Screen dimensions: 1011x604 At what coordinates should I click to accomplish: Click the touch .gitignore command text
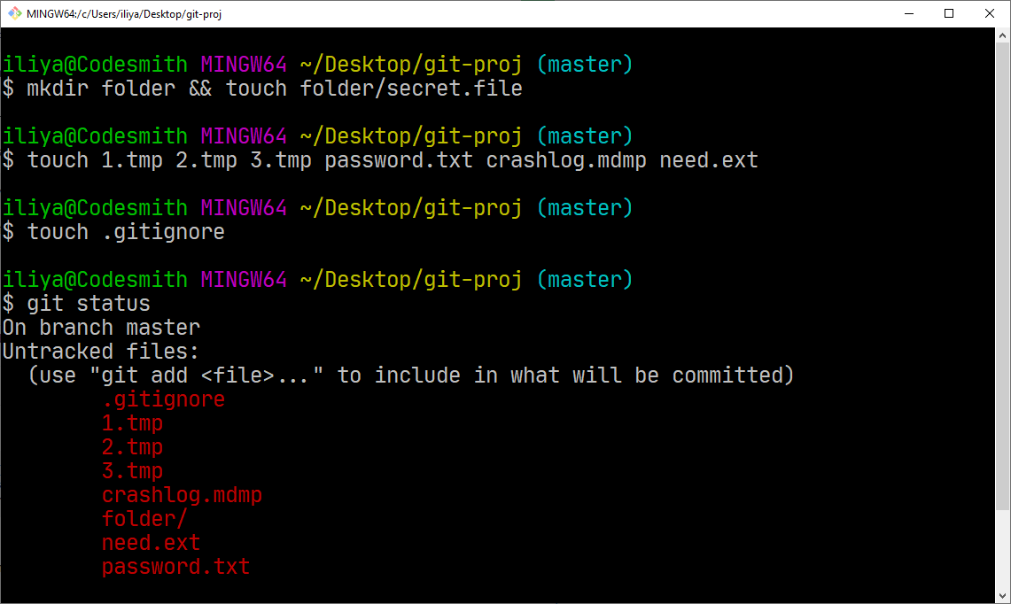[x=126, y=231]
